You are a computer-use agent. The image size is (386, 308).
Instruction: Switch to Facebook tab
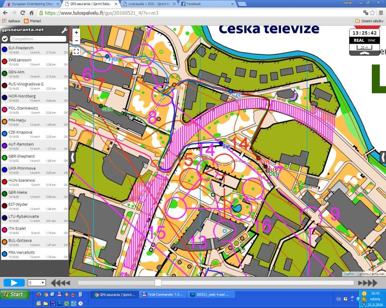click(x=207, y=4)
